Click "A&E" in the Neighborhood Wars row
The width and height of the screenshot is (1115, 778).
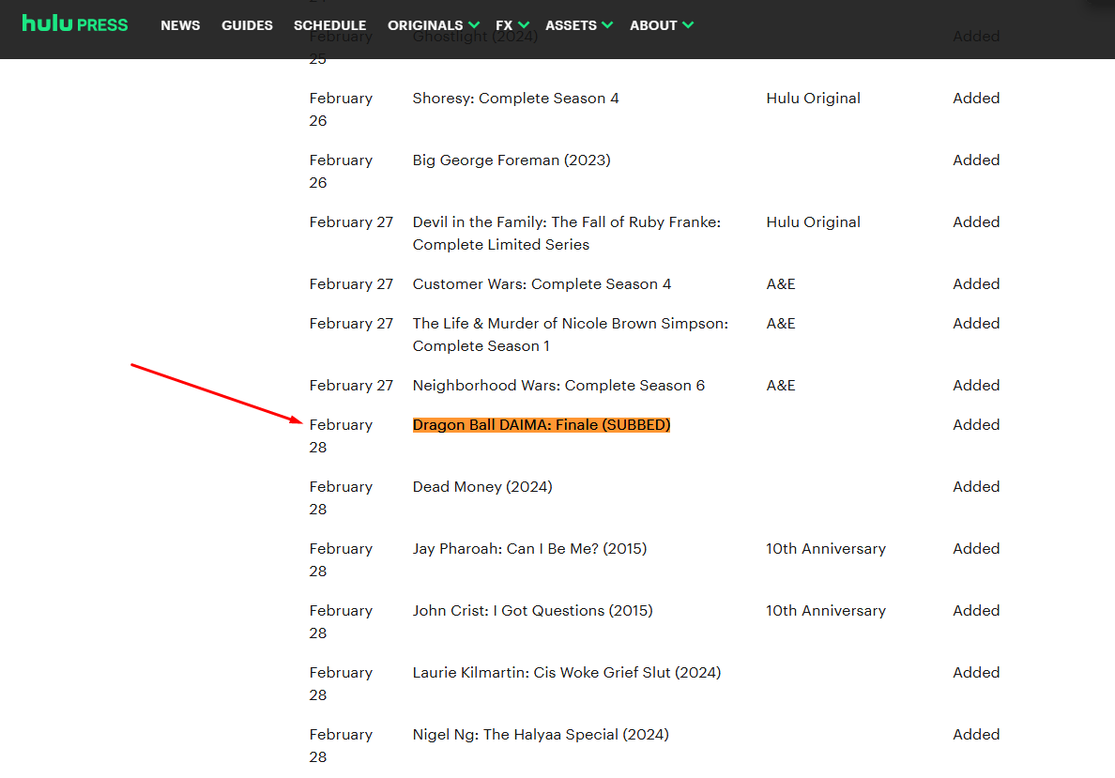781,386
